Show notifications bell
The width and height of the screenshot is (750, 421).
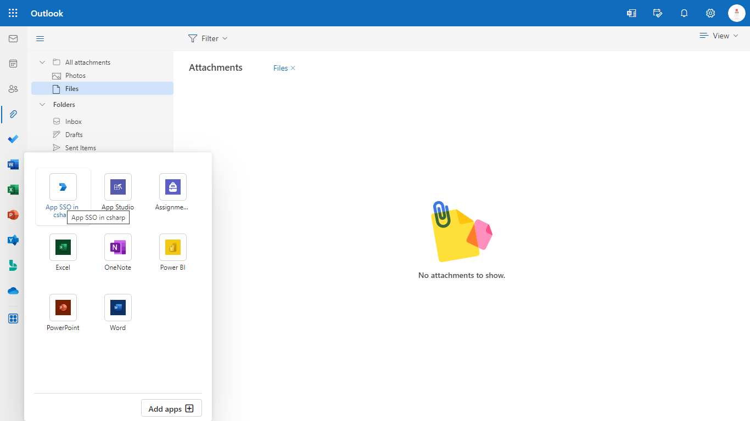(x=684, y=13)
